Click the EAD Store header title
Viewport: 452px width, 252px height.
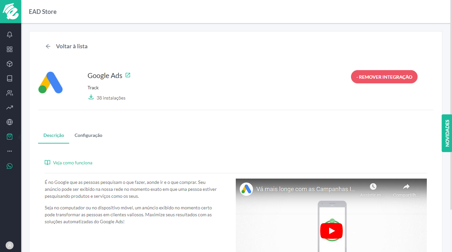[43, 12]
